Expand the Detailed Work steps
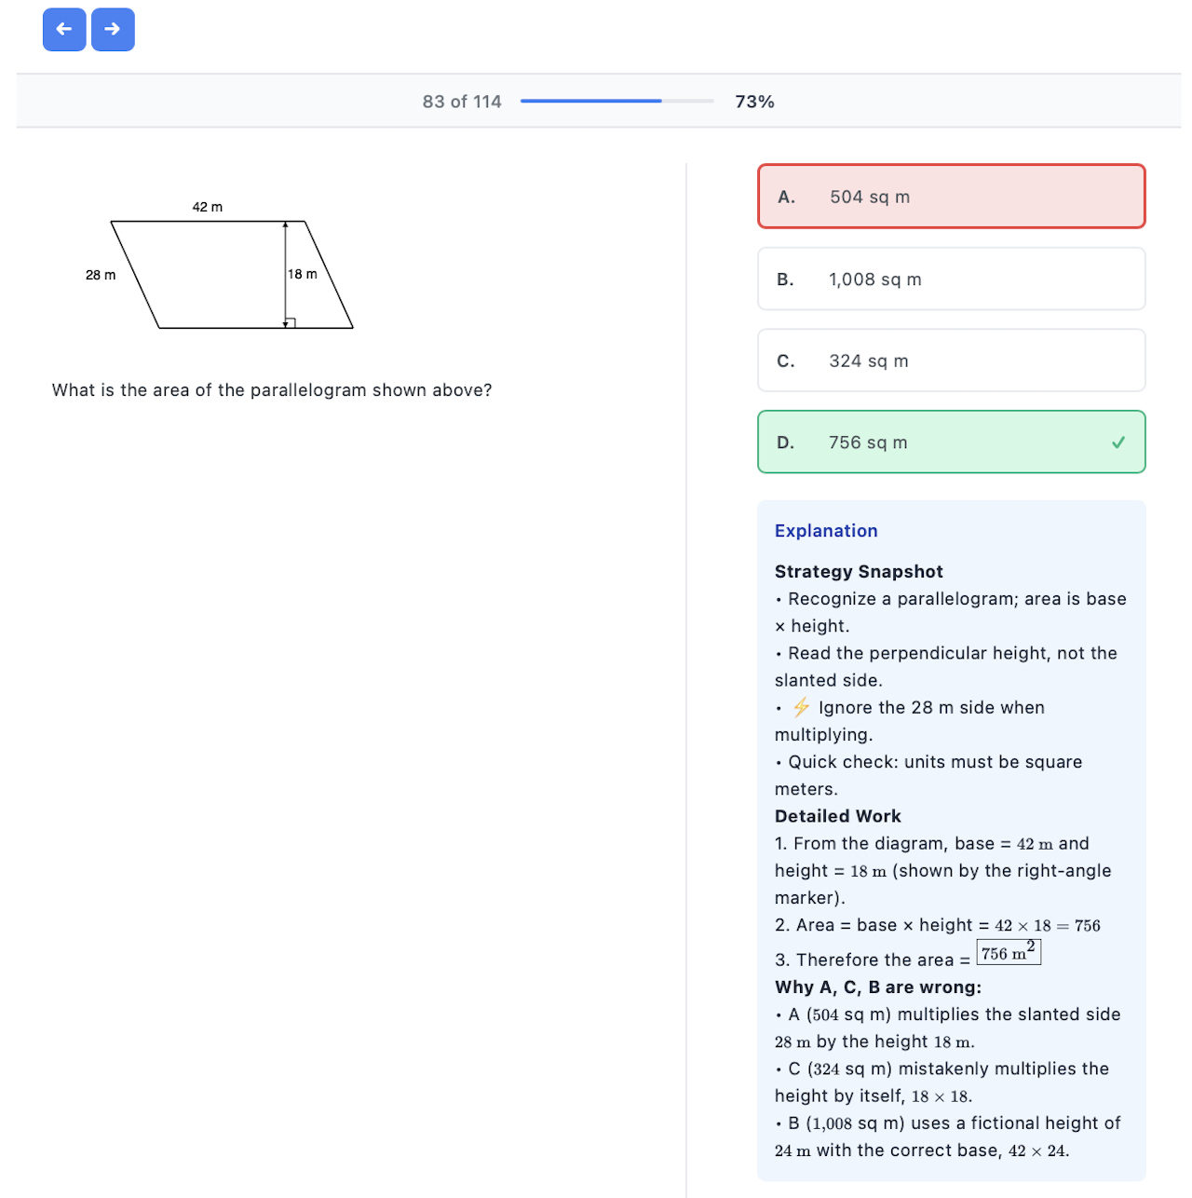 click(x=837, y=816)
